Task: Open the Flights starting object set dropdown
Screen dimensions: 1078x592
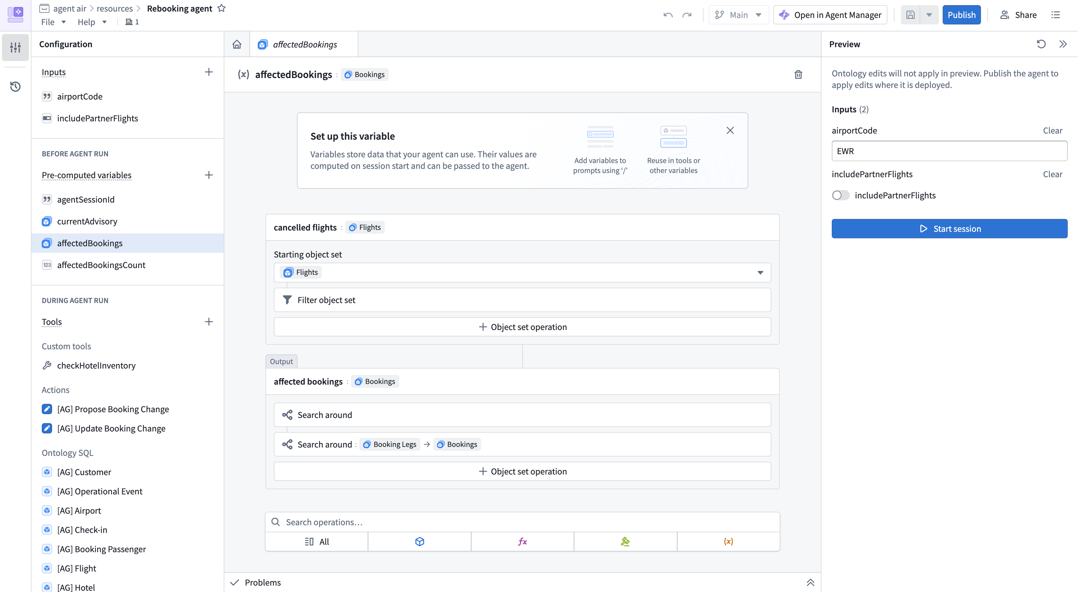Action: pos(522,273)
